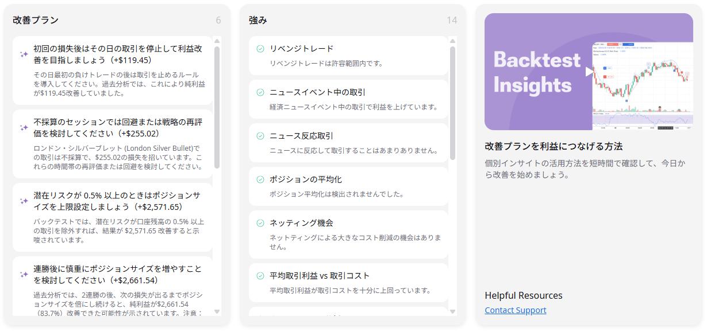Click green check icon next to ネッティング機会
707x332 pixels.
click(x=260, y=223)
